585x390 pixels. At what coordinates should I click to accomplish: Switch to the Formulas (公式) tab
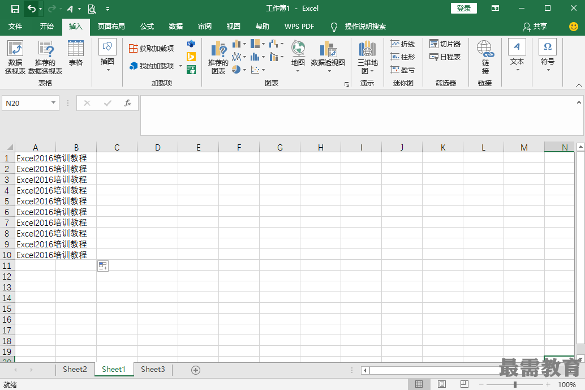(x=147, y=27)
